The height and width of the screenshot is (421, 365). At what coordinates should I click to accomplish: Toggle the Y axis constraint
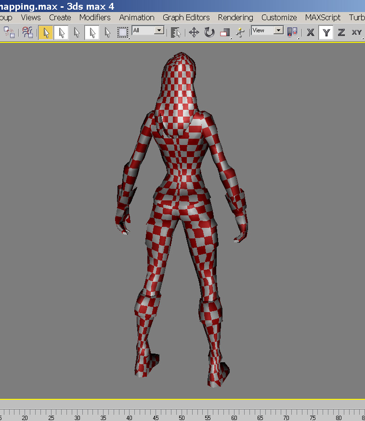(x=326, y=32)
